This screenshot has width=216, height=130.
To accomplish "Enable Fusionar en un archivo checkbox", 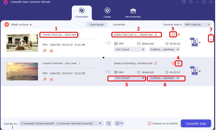I will (149, 124).
